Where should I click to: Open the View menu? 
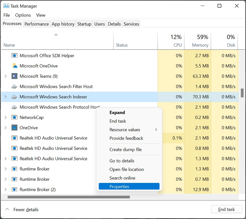(x=41, y=15)
